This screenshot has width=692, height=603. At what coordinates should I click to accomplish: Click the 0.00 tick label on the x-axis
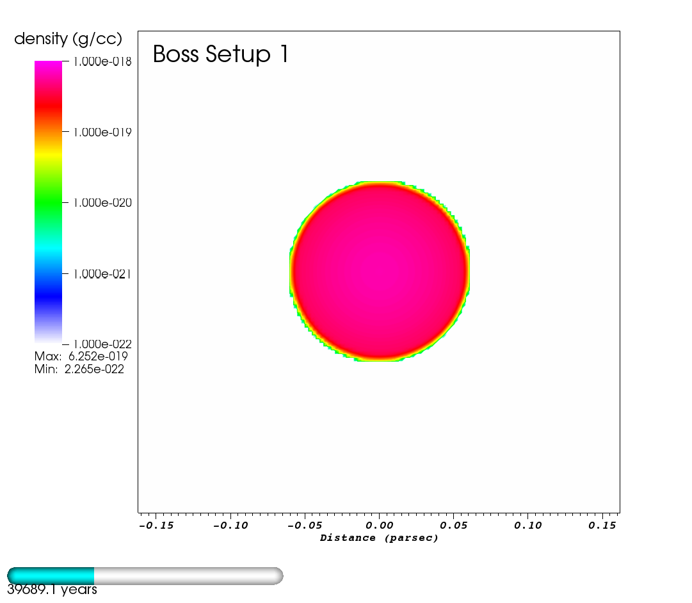click(379, 526)
